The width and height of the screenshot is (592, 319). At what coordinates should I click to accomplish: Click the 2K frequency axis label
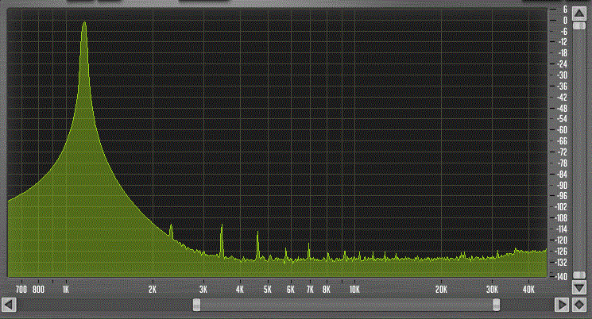pyautogui.click(x=152, y=290)
